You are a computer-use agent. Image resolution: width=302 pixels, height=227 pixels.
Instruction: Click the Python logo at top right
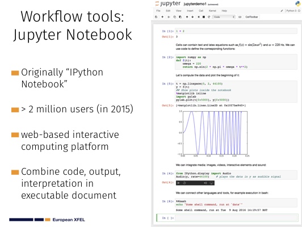click(x=298, y=3)
